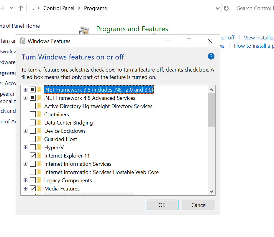Viewport: 274px width, 237px height.
Task: Expand the Device Lockdown node
Action: tap(26, 131)
